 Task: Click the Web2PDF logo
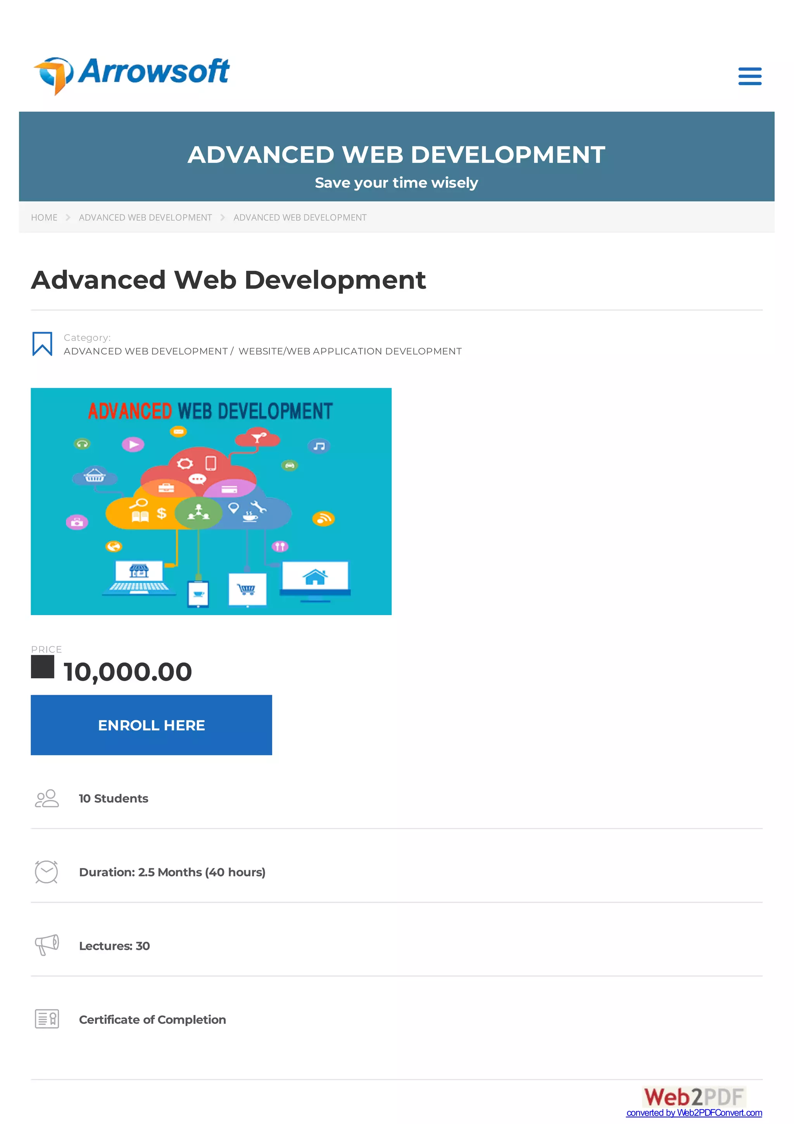point(694,1097)
